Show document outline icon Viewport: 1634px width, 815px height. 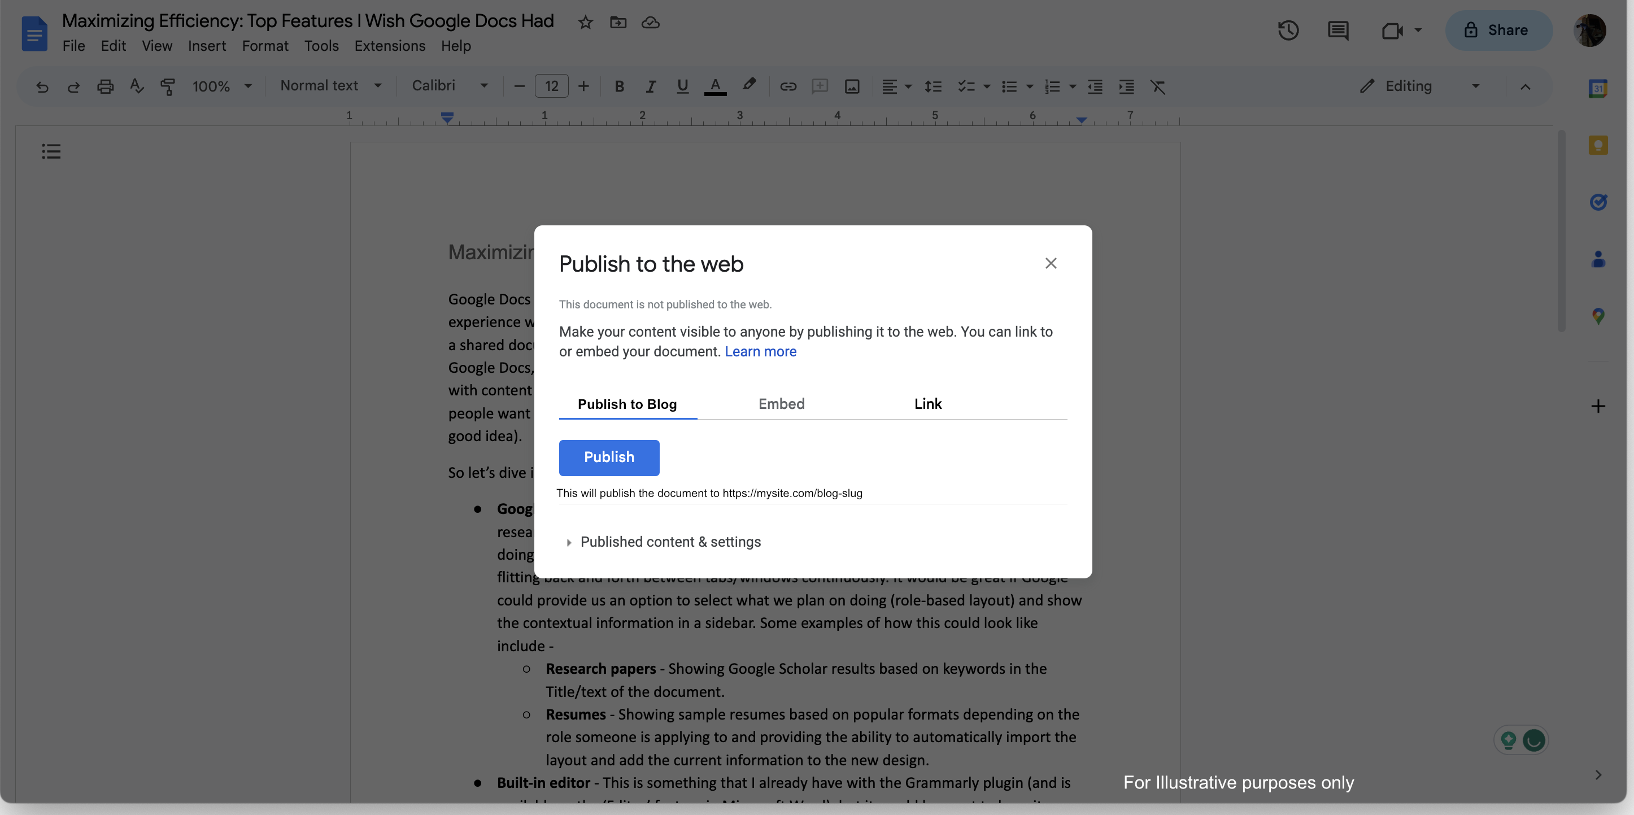tap(51, 151)
